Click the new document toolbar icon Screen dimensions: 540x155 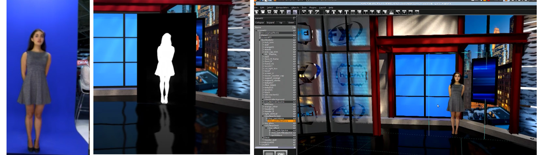[257, 12]
